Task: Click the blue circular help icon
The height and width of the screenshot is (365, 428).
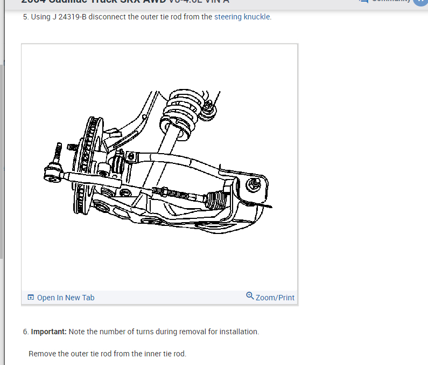Action: coord(420,2)
